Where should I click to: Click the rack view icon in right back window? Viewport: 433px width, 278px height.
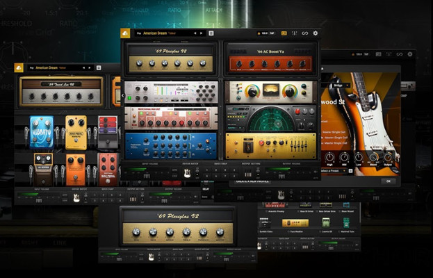[x=378, y=54]
